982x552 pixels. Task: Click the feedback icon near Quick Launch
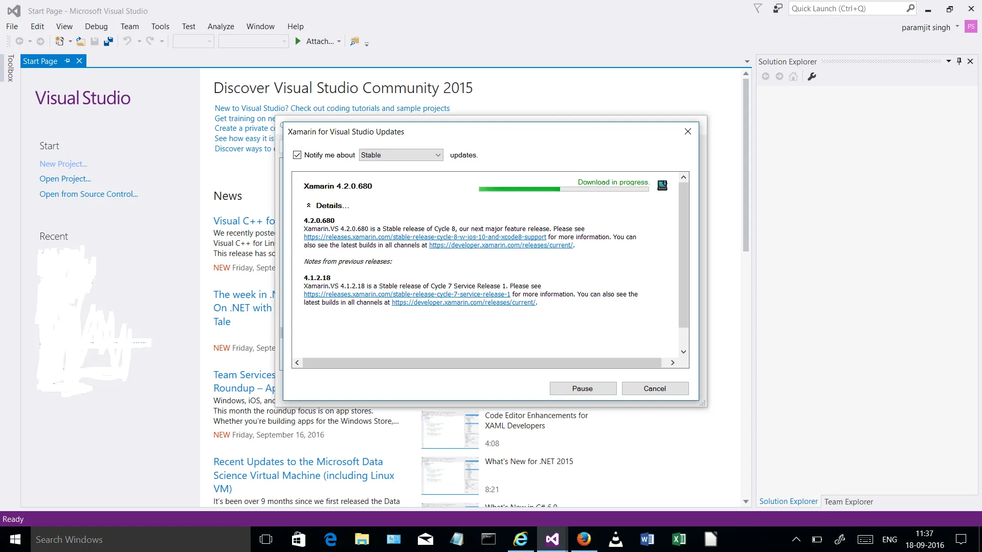777,9
